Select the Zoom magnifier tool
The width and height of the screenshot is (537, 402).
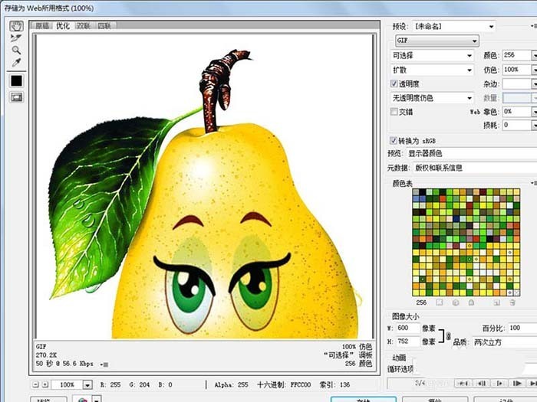pos(16,51)
